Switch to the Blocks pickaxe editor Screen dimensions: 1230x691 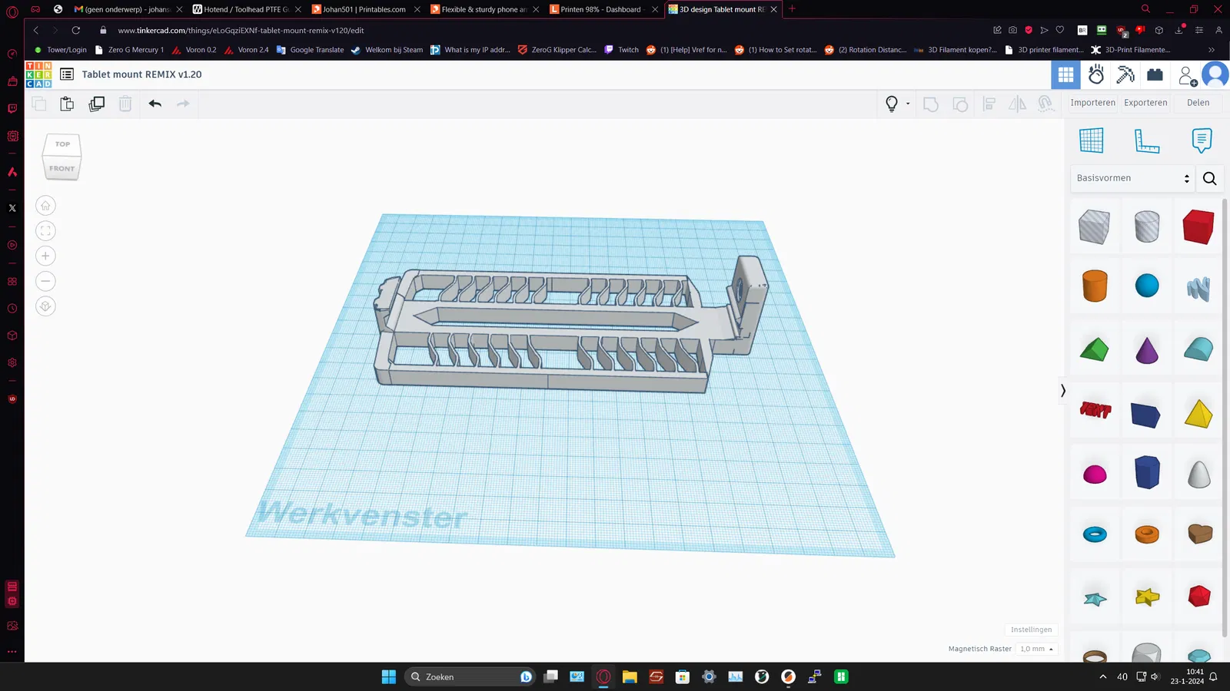click(1125, 74)
